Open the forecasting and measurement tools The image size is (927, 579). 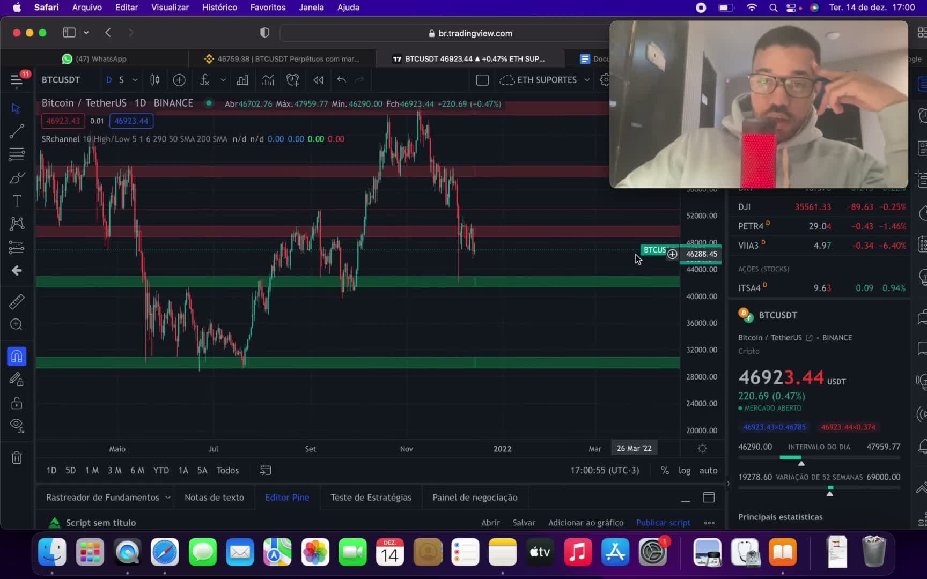pos(17,247)
